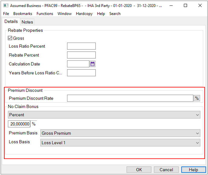This screenshot has width=208, height=175.
Task: Open the File menu
Action: [x=6, y=14]
